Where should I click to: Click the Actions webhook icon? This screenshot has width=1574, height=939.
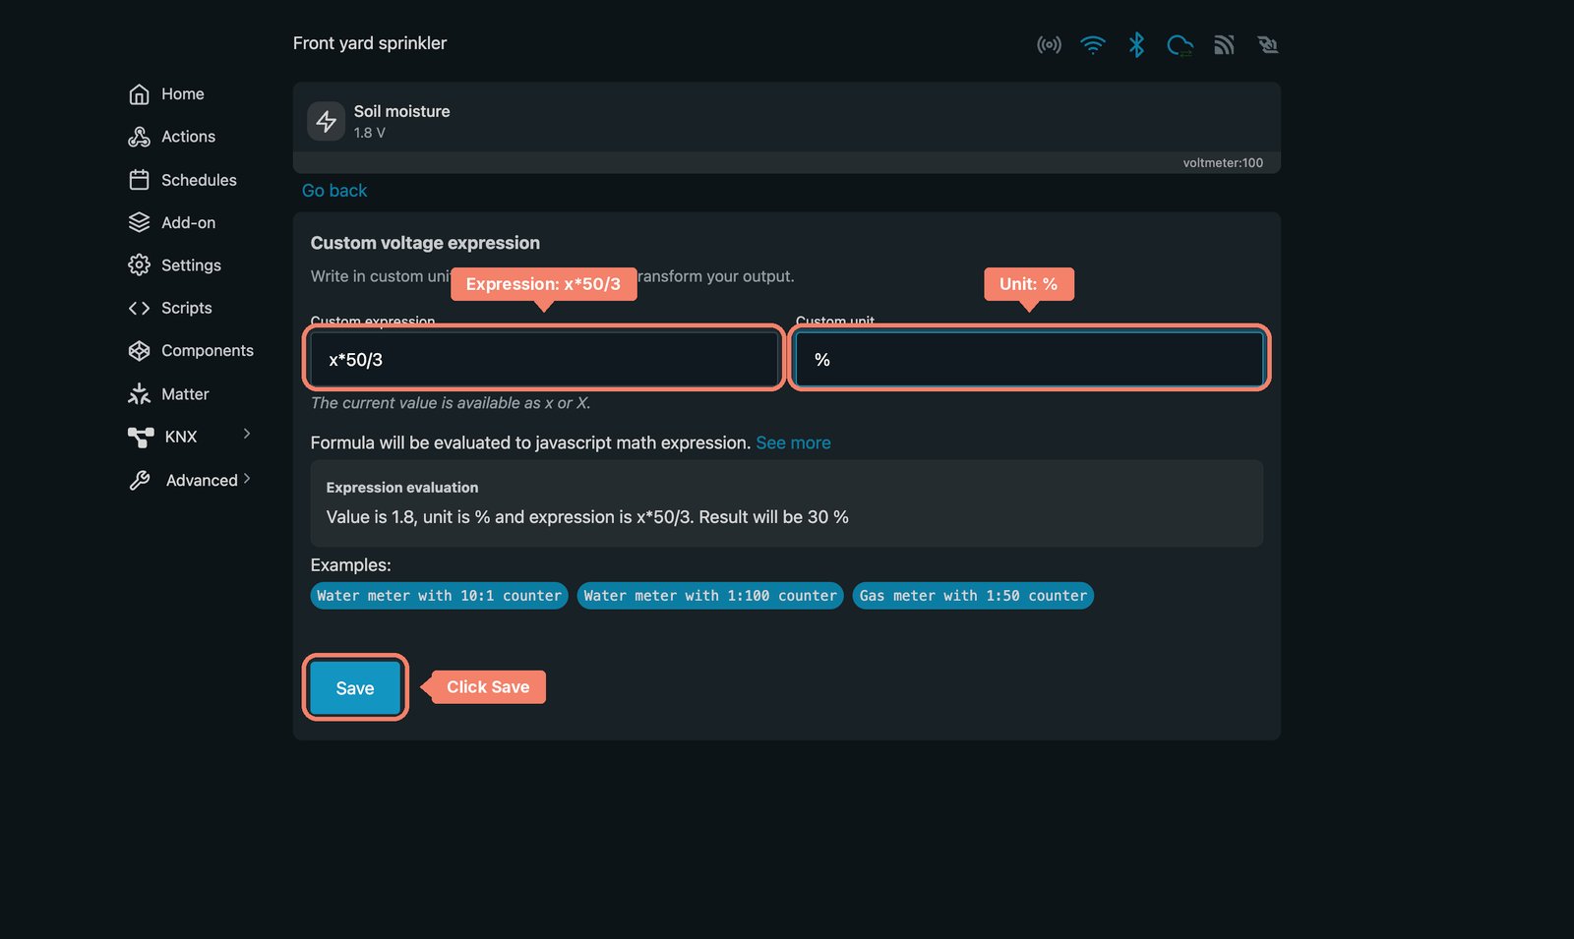(139, 137)
